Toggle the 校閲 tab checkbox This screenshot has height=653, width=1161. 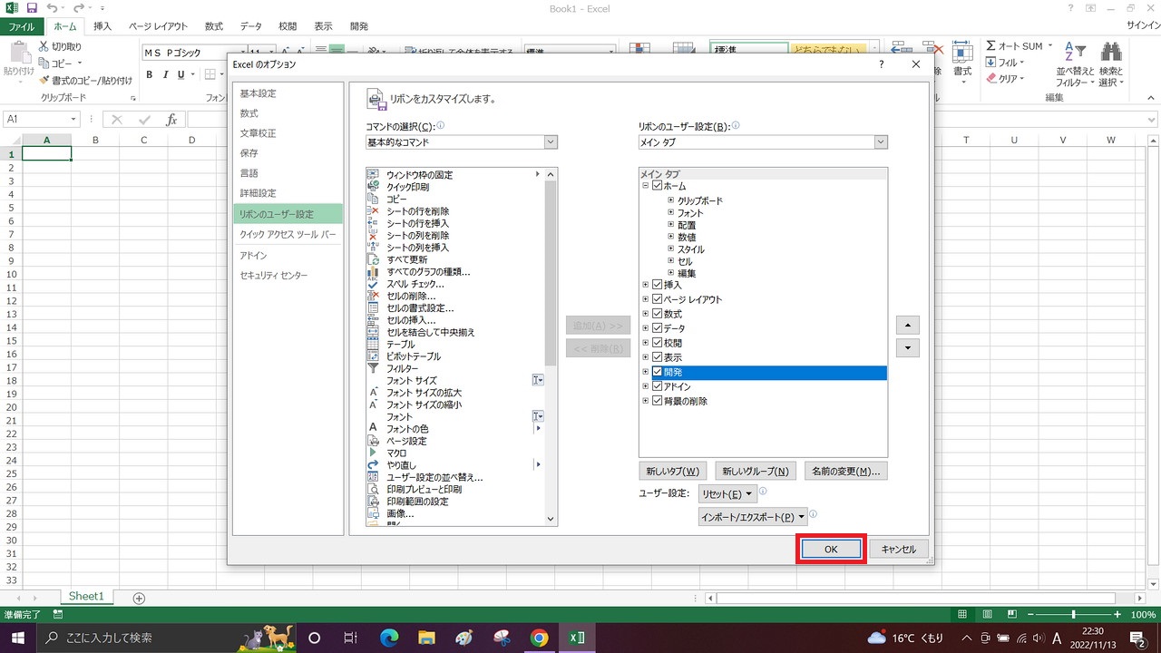point(658,343)
